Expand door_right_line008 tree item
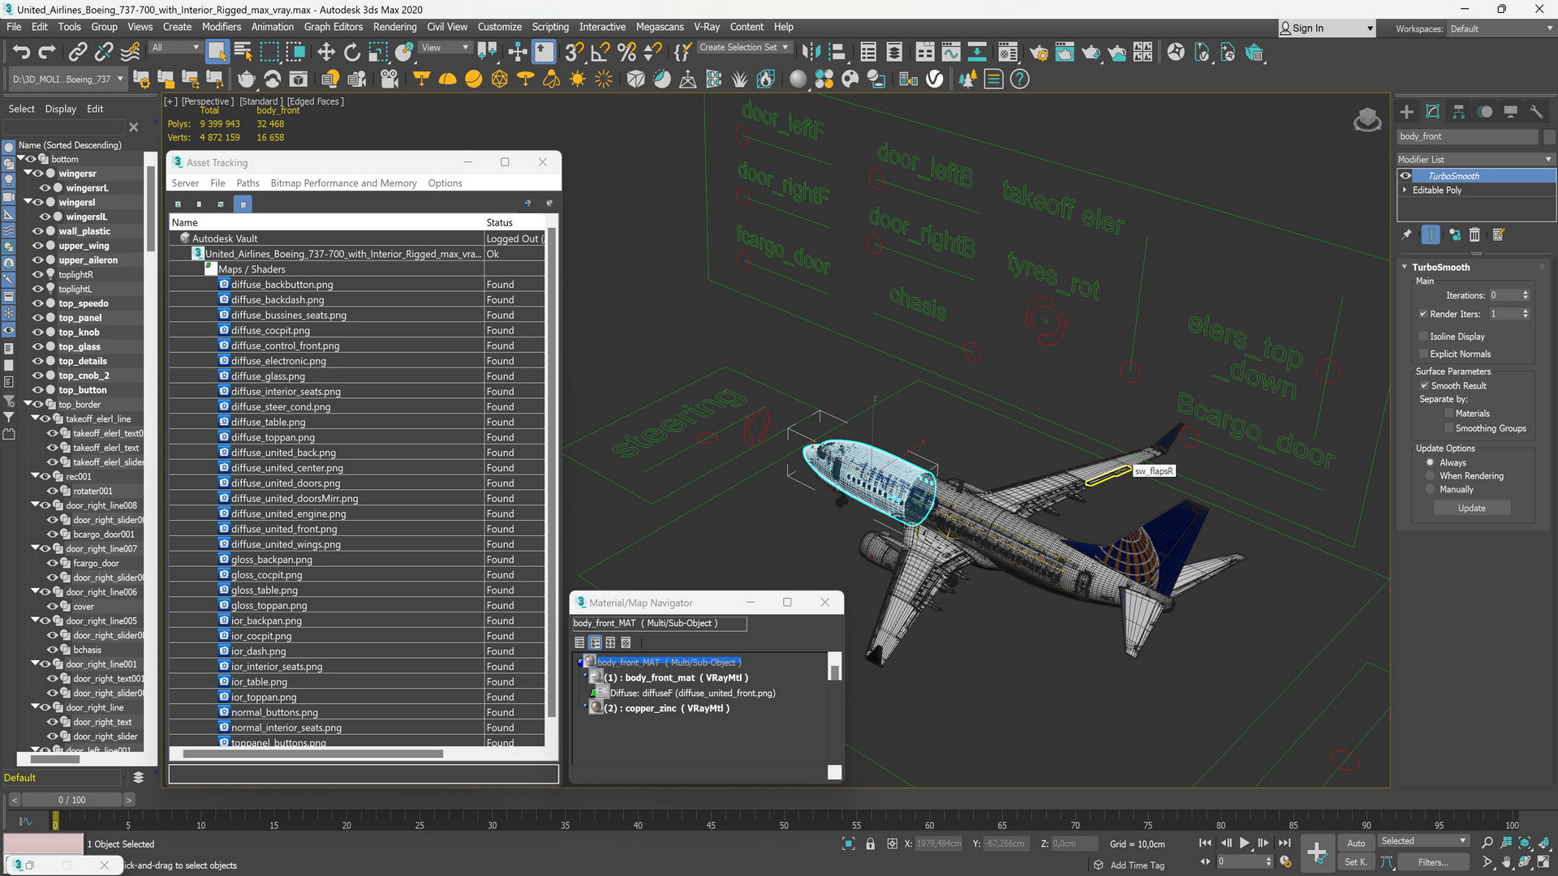Image resolution: width=1558 pixels, height=876 pixels. tap(33, 506)
